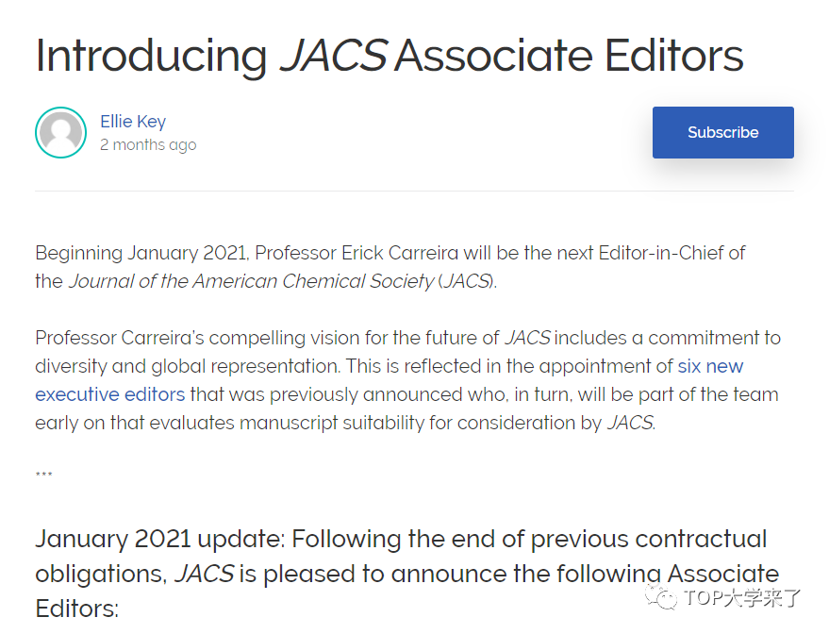Click the horizontal divider below the author
The image size is (829, 634).
coord(414,191)
